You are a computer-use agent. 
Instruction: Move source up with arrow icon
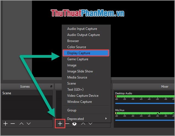coord(83,124)
